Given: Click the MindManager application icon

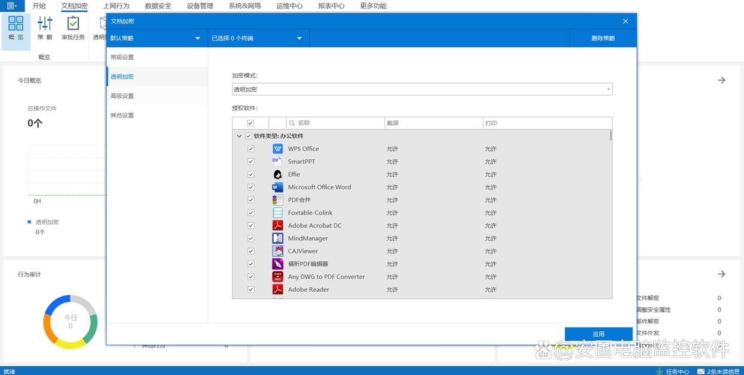Looking at the screenshot, I should point(277,238).
